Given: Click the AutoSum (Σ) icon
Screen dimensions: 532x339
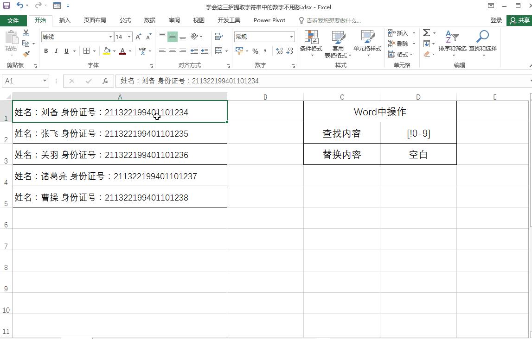Looking at the screenshot, I should pyautogui.click(x=425, y=33).
